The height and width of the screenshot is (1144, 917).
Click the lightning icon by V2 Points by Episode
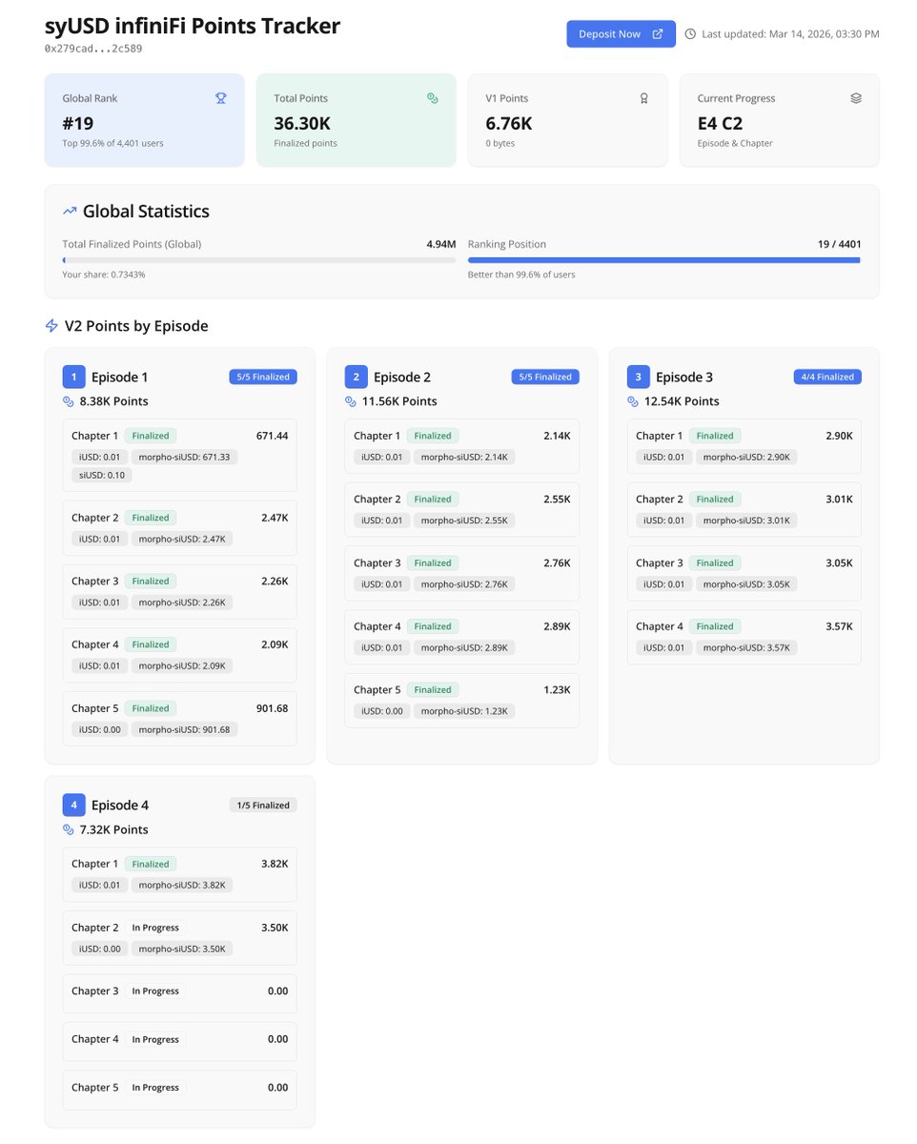click(52, 326)
